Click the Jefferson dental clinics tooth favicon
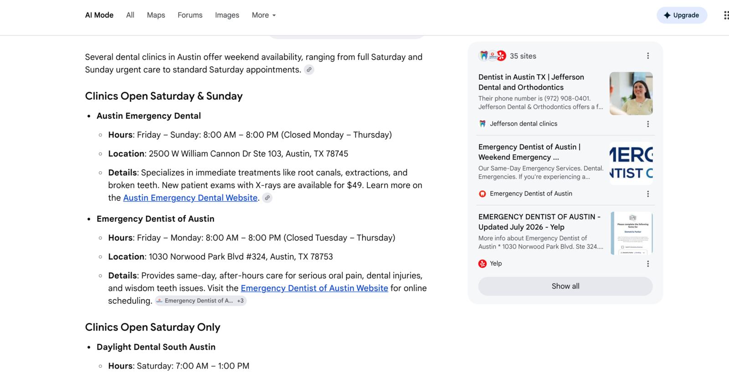This screenshot has width=729, height=373. point(483,124)
